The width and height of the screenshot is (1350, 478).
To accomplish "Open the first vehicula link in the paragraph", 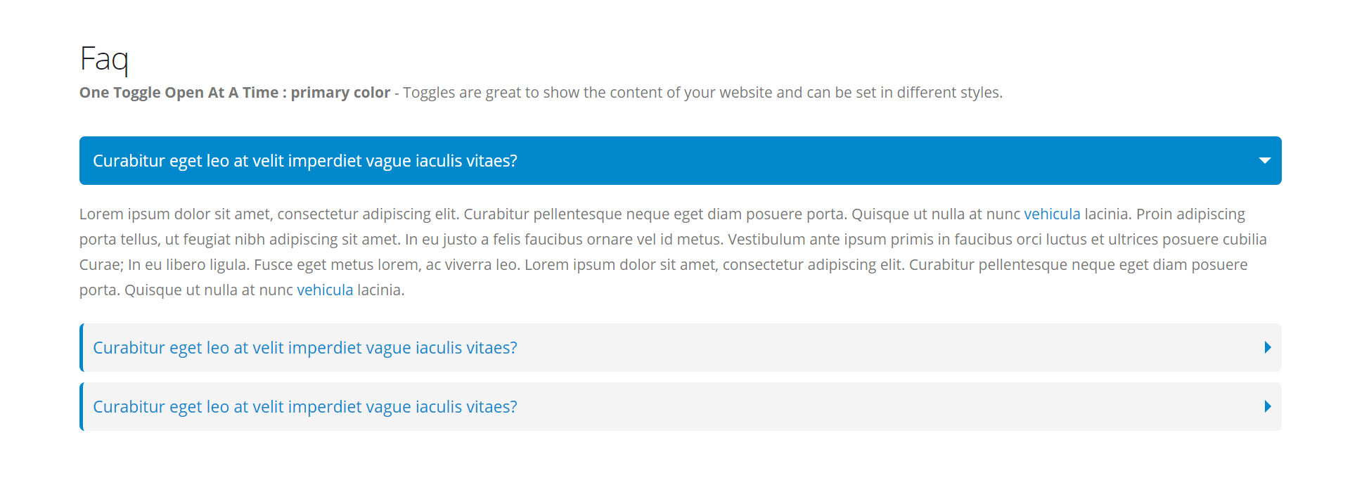I will [x=1052, y=214].
